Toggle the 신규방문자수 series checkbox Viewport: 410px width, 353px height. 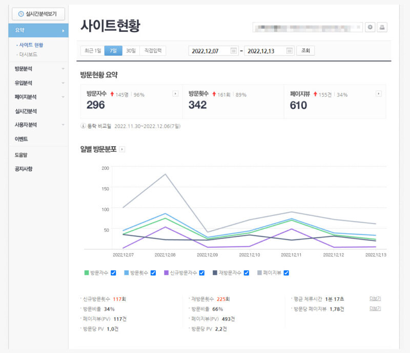click(202, 273)
